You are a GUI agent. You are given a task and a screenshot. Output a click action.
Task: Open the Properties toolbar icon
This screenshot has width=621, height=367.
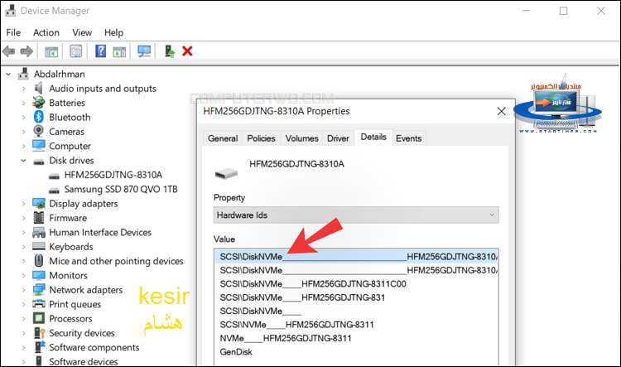pyautogui.click(x=75, y=51)
